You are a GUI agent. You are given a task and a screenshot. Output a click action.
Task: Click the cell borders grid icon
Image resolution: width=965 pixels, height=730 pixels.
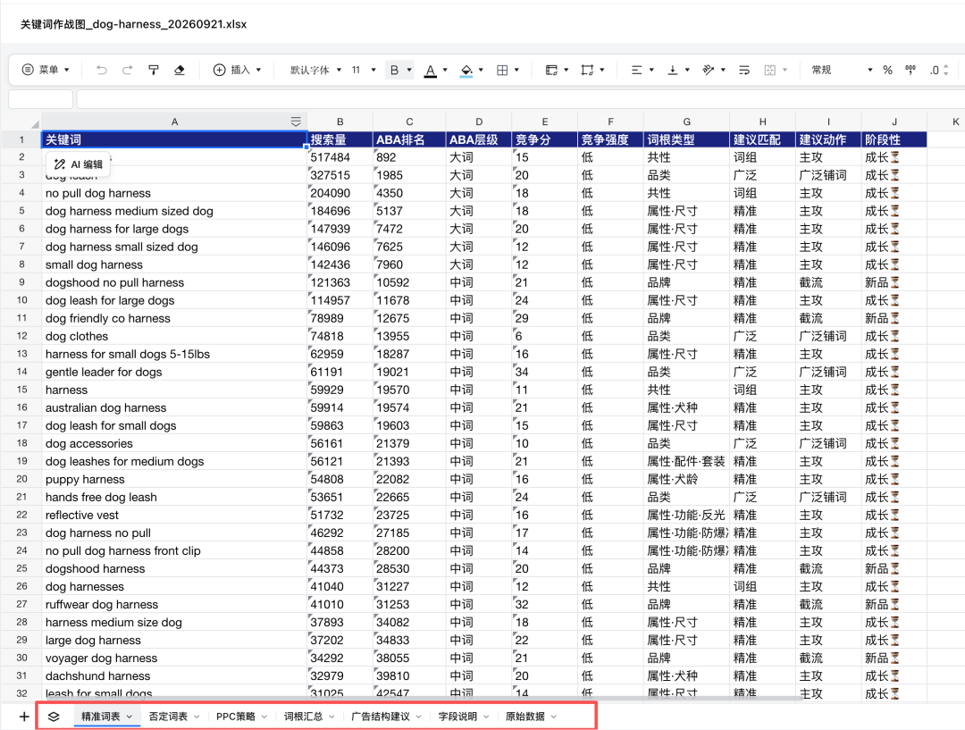tap(502, 71)
